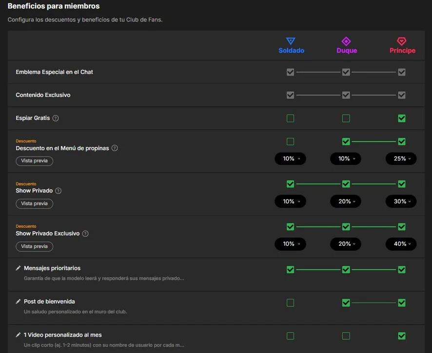Click the Príncipe red gem tier icon
The image size is (432, 353).
click(401, 41)
